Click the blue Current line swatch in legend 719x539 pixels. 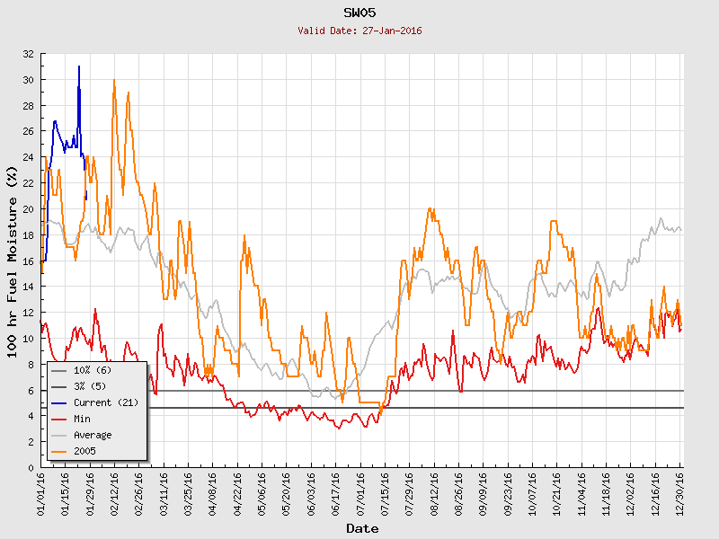(59, 402)
